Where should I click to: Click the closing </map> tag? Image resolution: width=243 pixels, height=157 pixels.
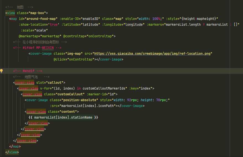[x=15, y=146]
